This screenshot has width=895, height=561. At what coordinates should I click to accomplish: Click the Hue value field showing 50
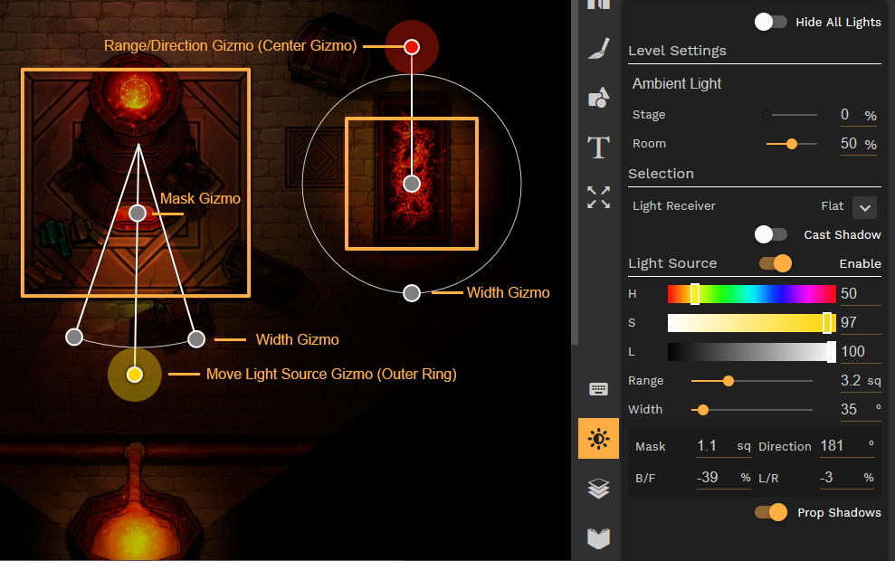pyautogui.click(x=861, y=294)
